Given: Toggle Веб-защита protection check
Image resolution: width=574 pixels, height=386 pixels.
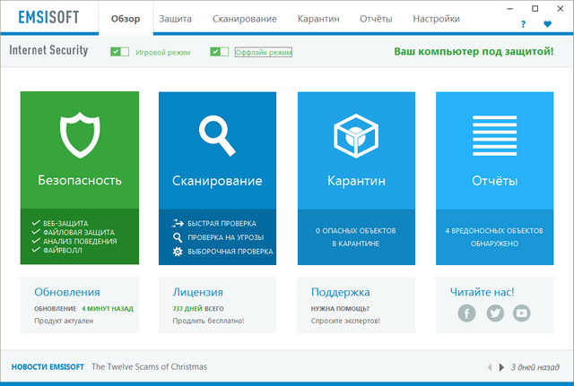Looking at the screenshot, I should (36, 223).
